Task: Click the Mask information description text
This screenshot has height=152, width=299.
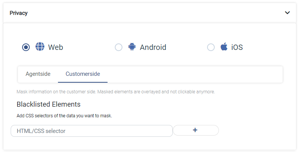Action: click(116, 92)
